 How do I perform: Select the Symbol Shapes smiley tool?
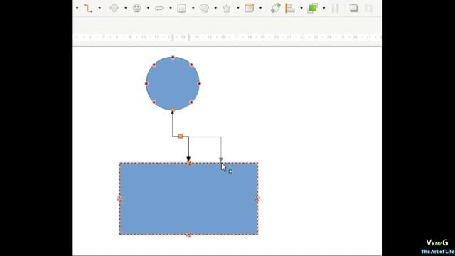tap(136, 8)
